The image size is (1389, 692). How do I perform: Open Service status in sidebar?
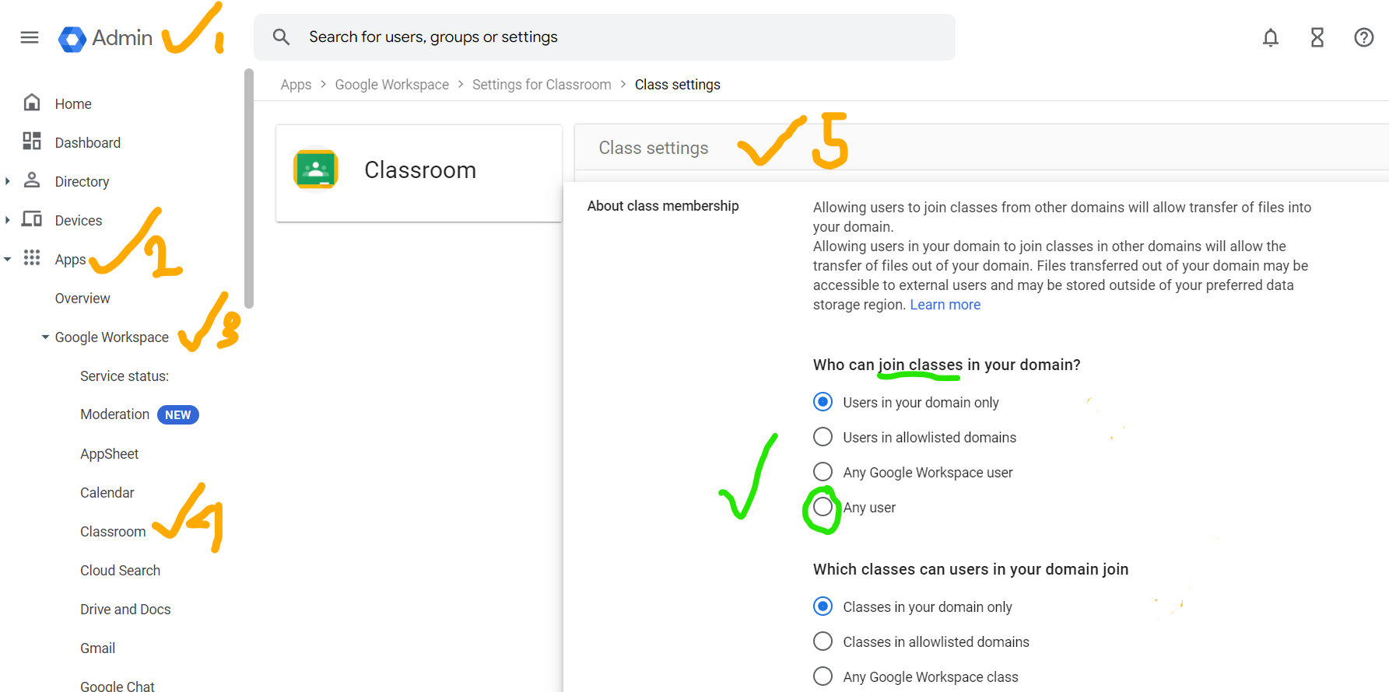pos(125,376)
